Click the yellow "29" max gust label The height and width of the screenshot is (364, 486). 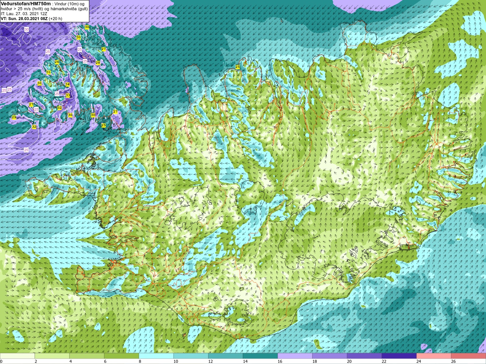point(14,118)
